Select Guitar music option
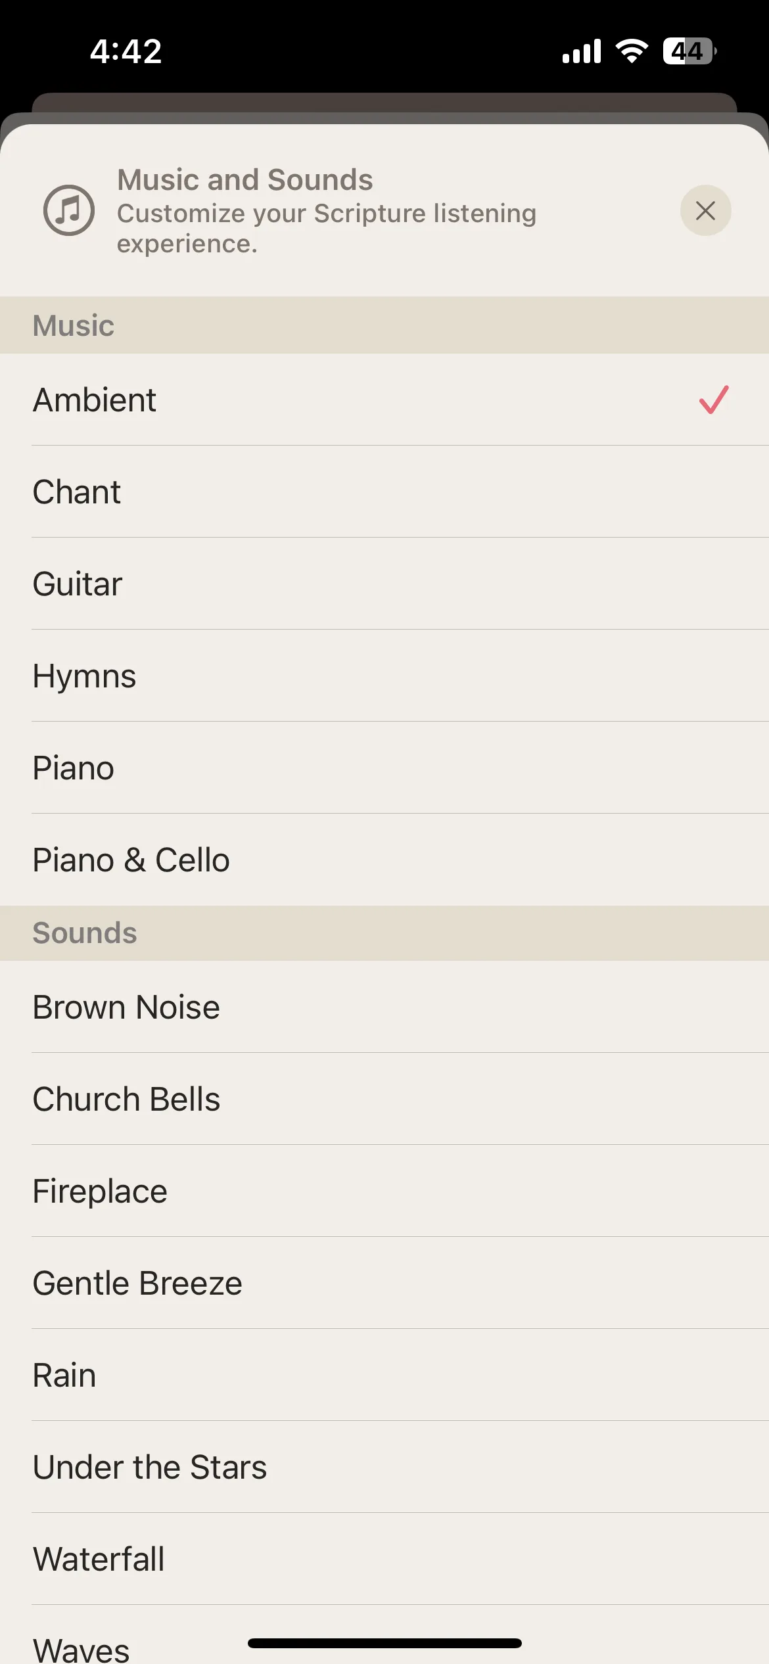 pyautogui.click(x=384, y=584)
